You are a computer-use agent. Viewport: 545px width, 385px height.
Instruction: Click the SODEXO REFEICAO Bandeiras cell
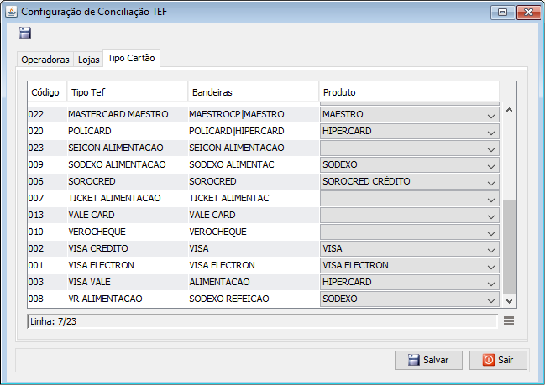click(x=253, y=299)
